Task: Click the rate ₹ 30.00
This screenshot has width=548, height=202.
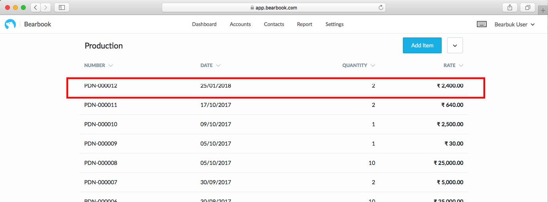Action: pyautogui.click(x=454, y=144)
